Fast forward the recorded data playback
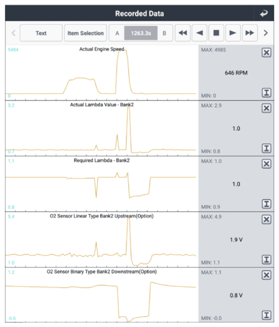279x327 pixels. [250, 33]
